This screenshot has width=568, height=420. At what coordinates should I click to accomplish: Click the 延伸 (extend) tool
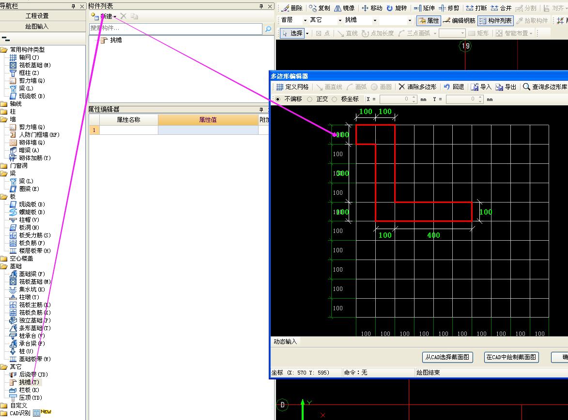coord(424,8)
